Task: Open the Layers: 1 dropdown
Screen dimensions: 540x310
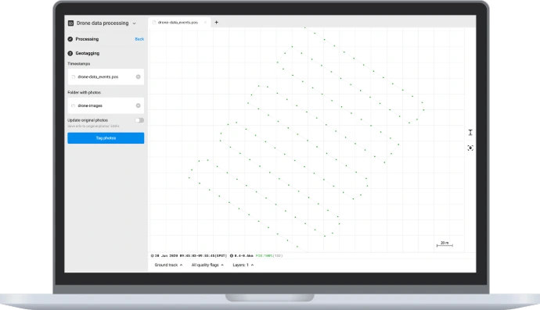Action: coord(243,265)
